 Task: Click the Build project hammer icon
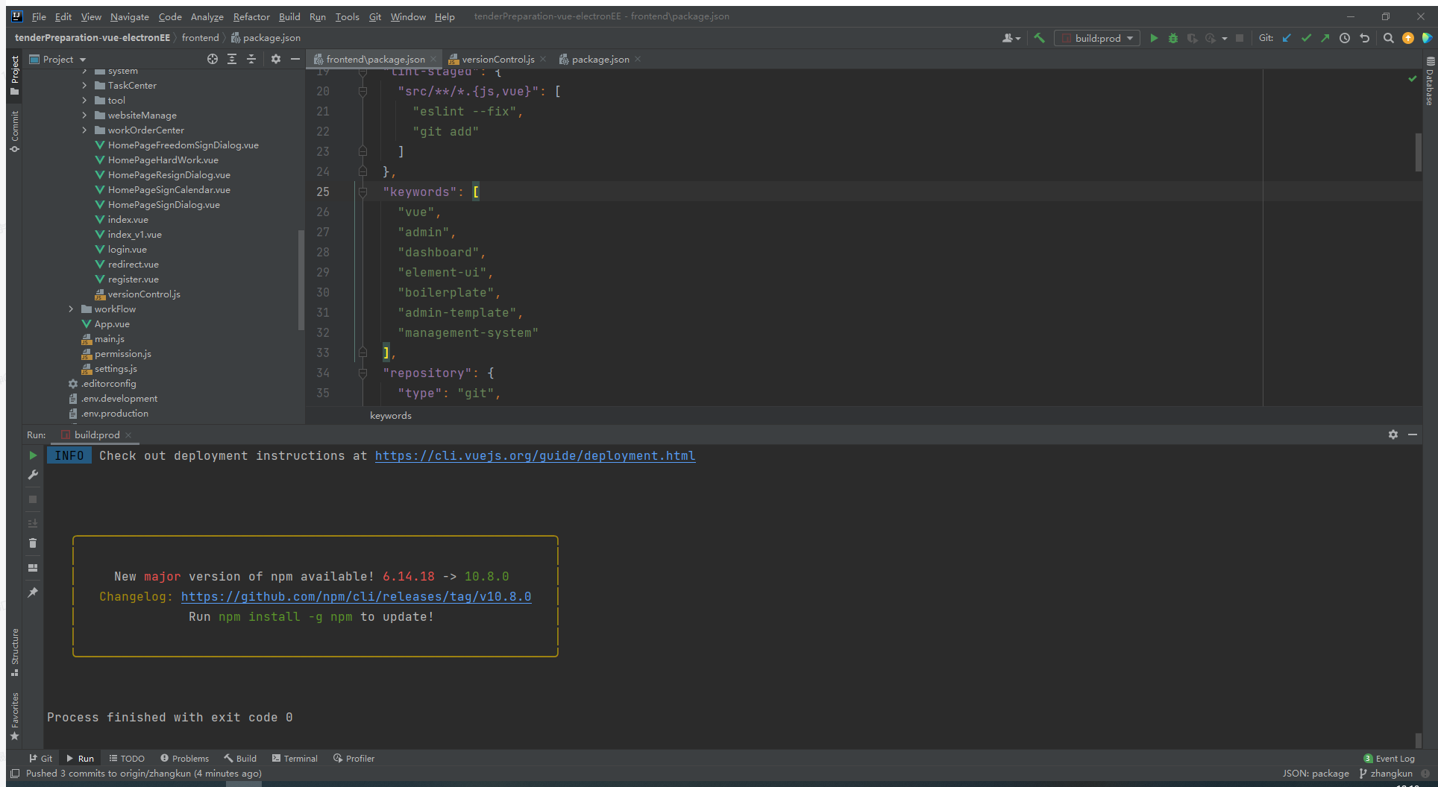(x=1039, y=38)
